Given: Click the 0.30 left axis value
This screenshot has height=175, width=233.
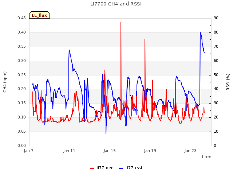Looking at the screenshot, I should coord(21,61).
